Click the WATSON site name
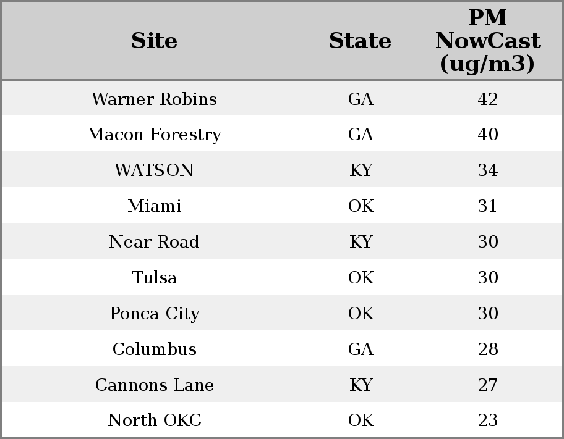 click(x=154, y=170)
